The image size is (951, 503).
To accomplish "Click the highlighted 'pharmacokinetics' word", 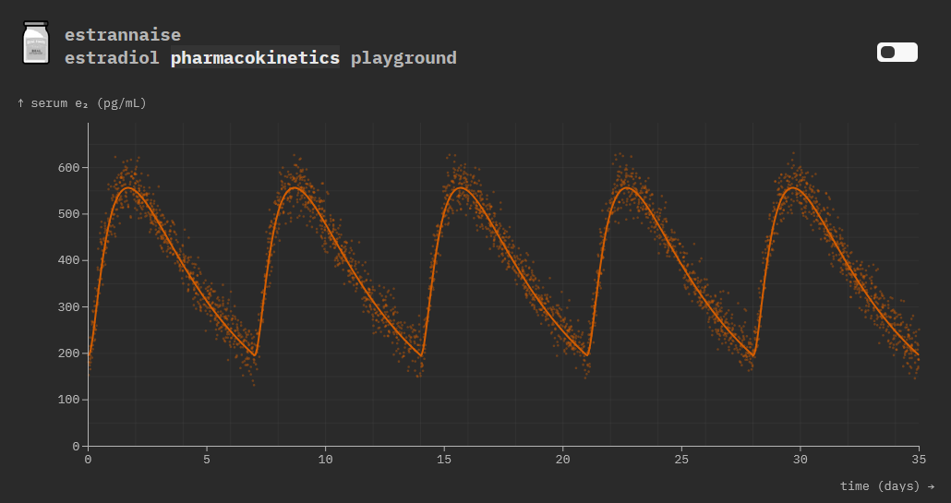I will pos(255,58).
